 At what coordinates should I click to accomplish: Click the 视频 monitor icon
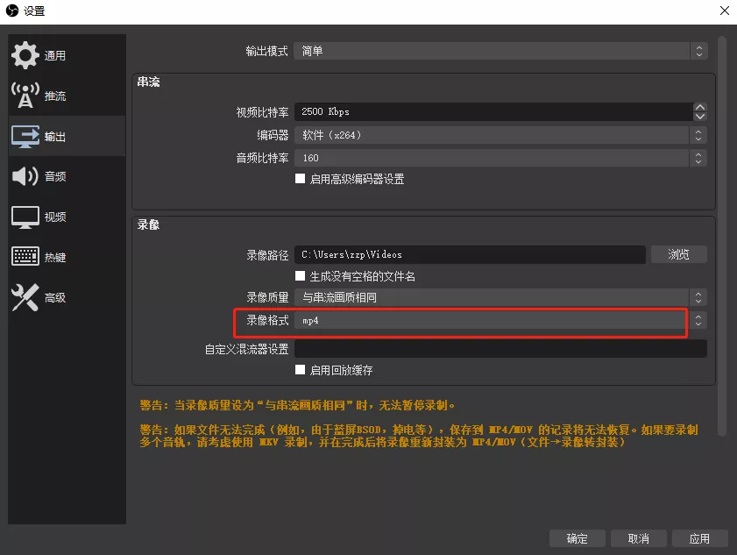[x=25, y=217]
